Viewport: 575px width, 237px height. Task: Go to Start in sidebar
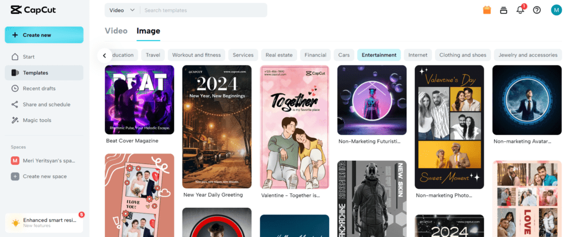tap(44, 57)
